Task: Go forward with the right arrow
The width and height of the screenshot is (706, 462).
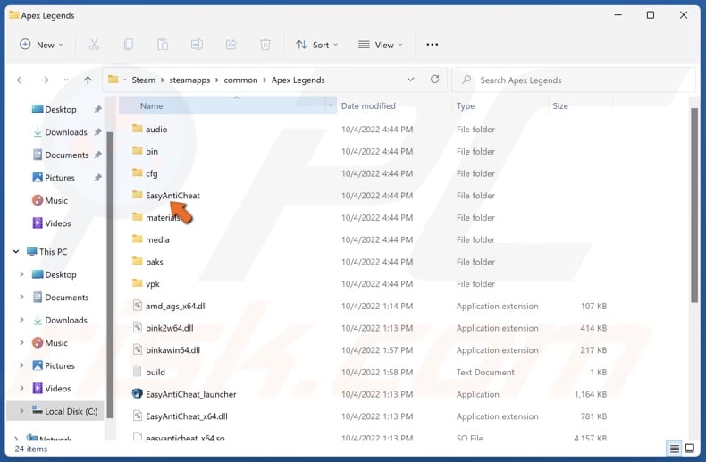Action: (45, 80)
